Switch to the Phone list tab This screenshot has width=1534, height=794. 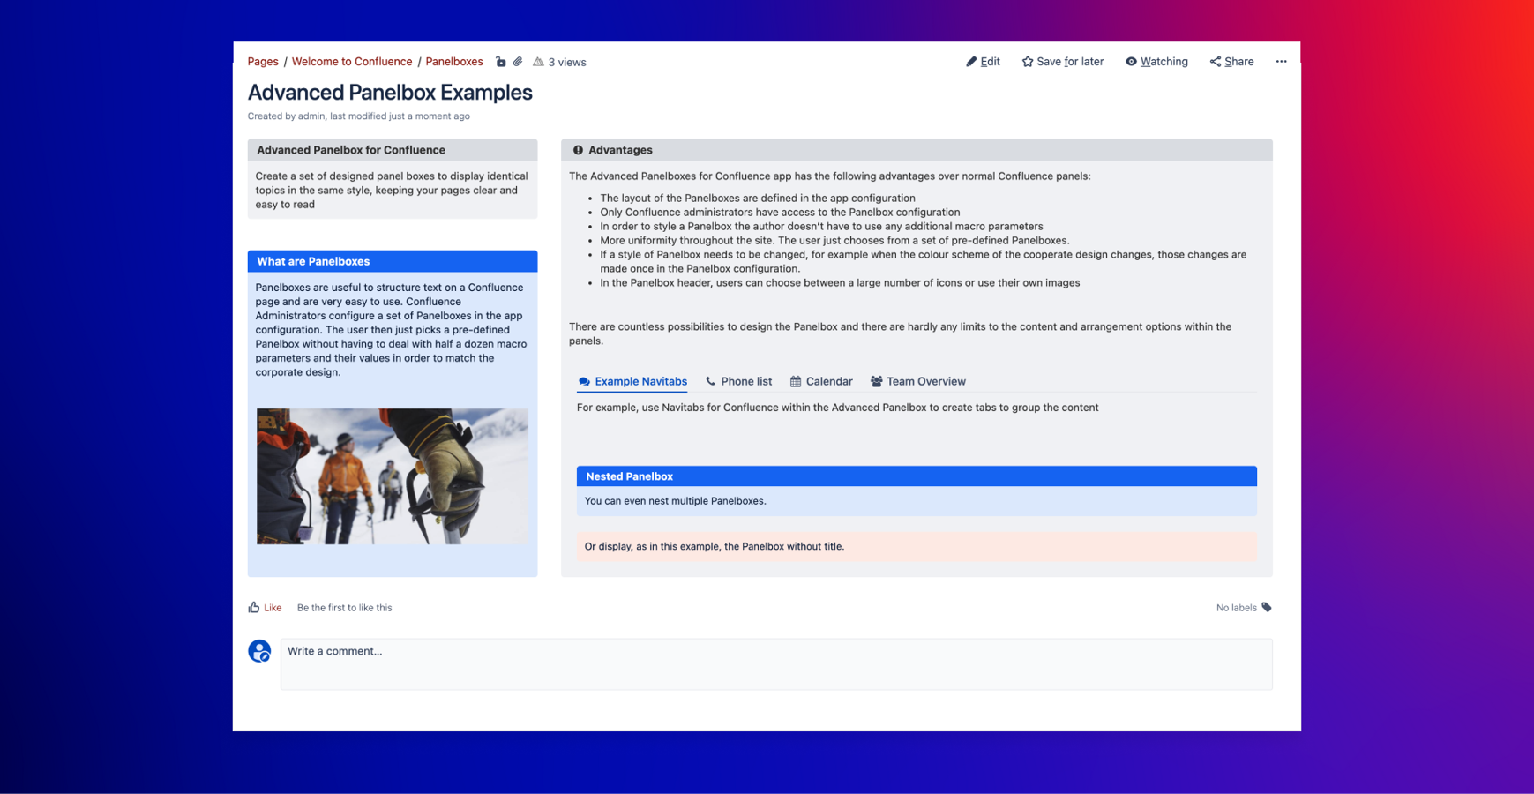click(x=745, y=381)
